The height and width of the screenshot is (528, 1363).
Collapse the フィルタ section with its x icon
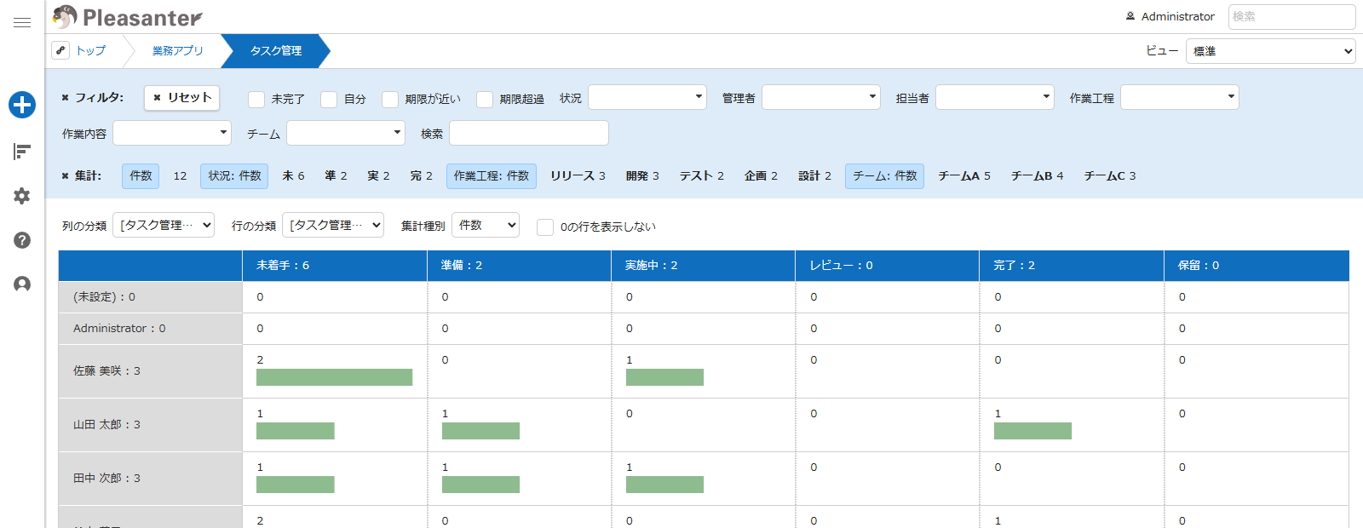pyautogui.click(x=65, y=98)
